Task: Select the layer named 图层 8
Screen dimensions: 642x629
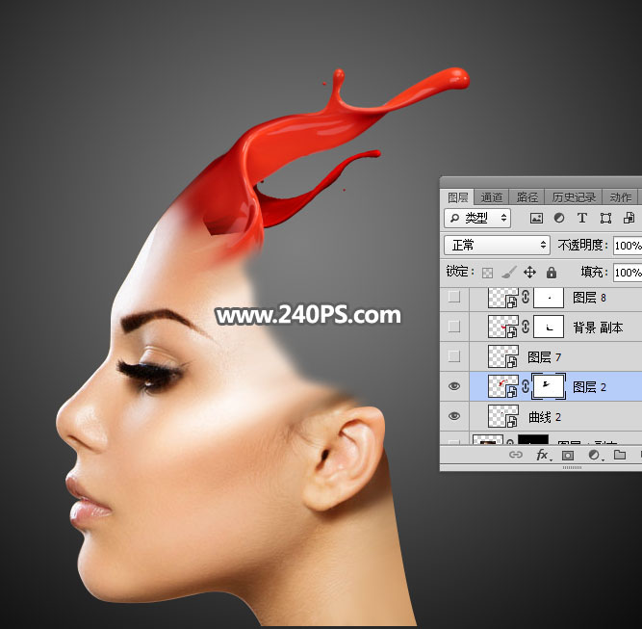Action: (x=589, y=298)
